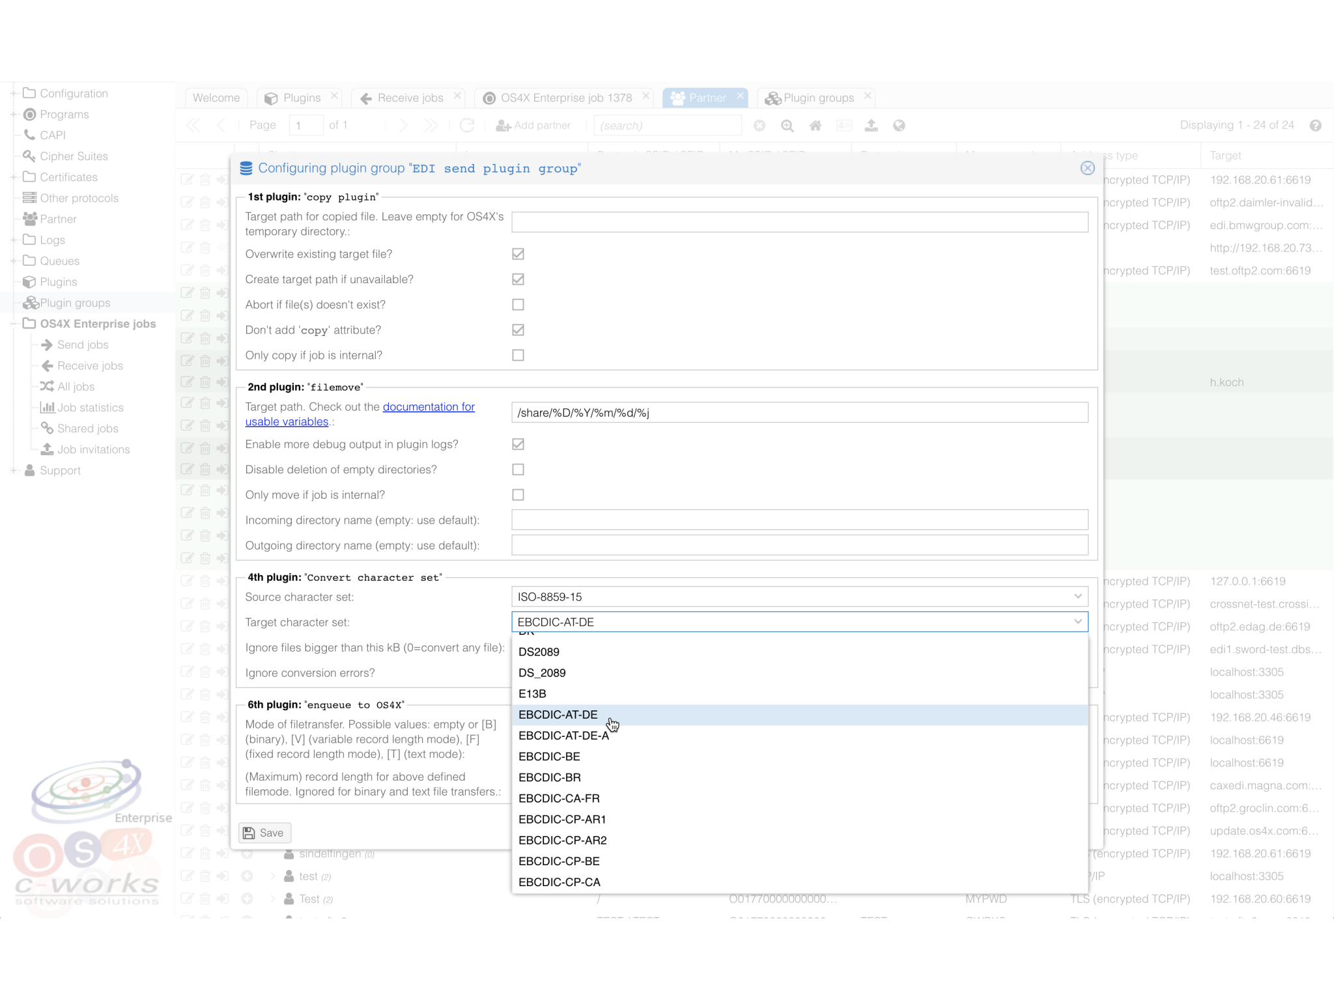The image size is (1334, 1000).
Task: Select the Job statistics sidebar icon
Action: 47,407
